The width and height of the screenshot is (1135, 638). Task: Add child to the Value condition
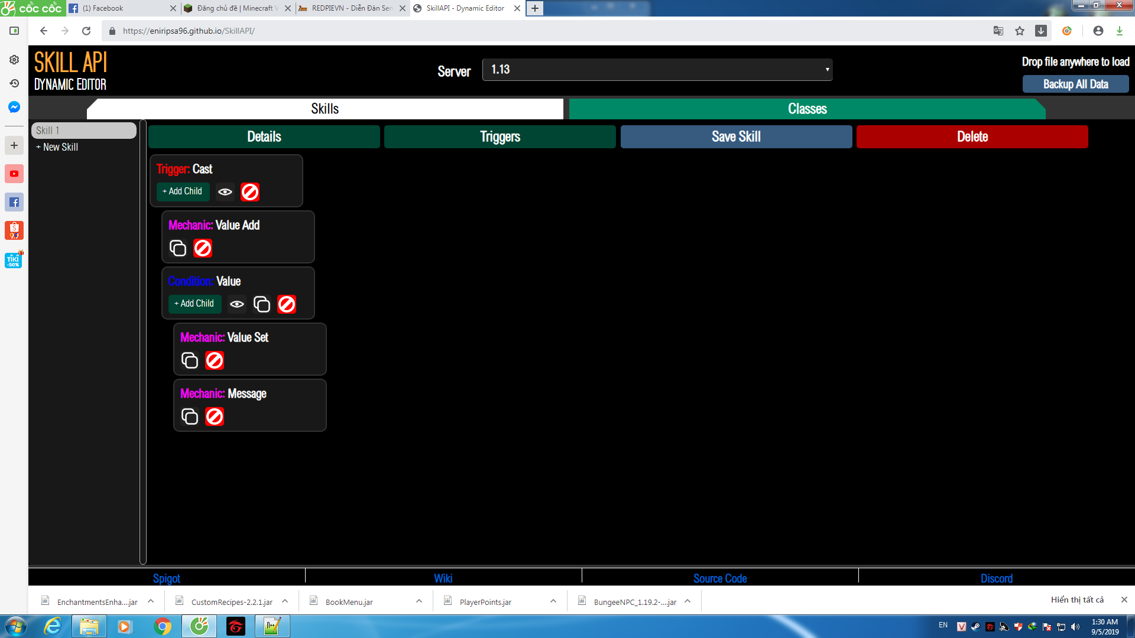(194, 304)
